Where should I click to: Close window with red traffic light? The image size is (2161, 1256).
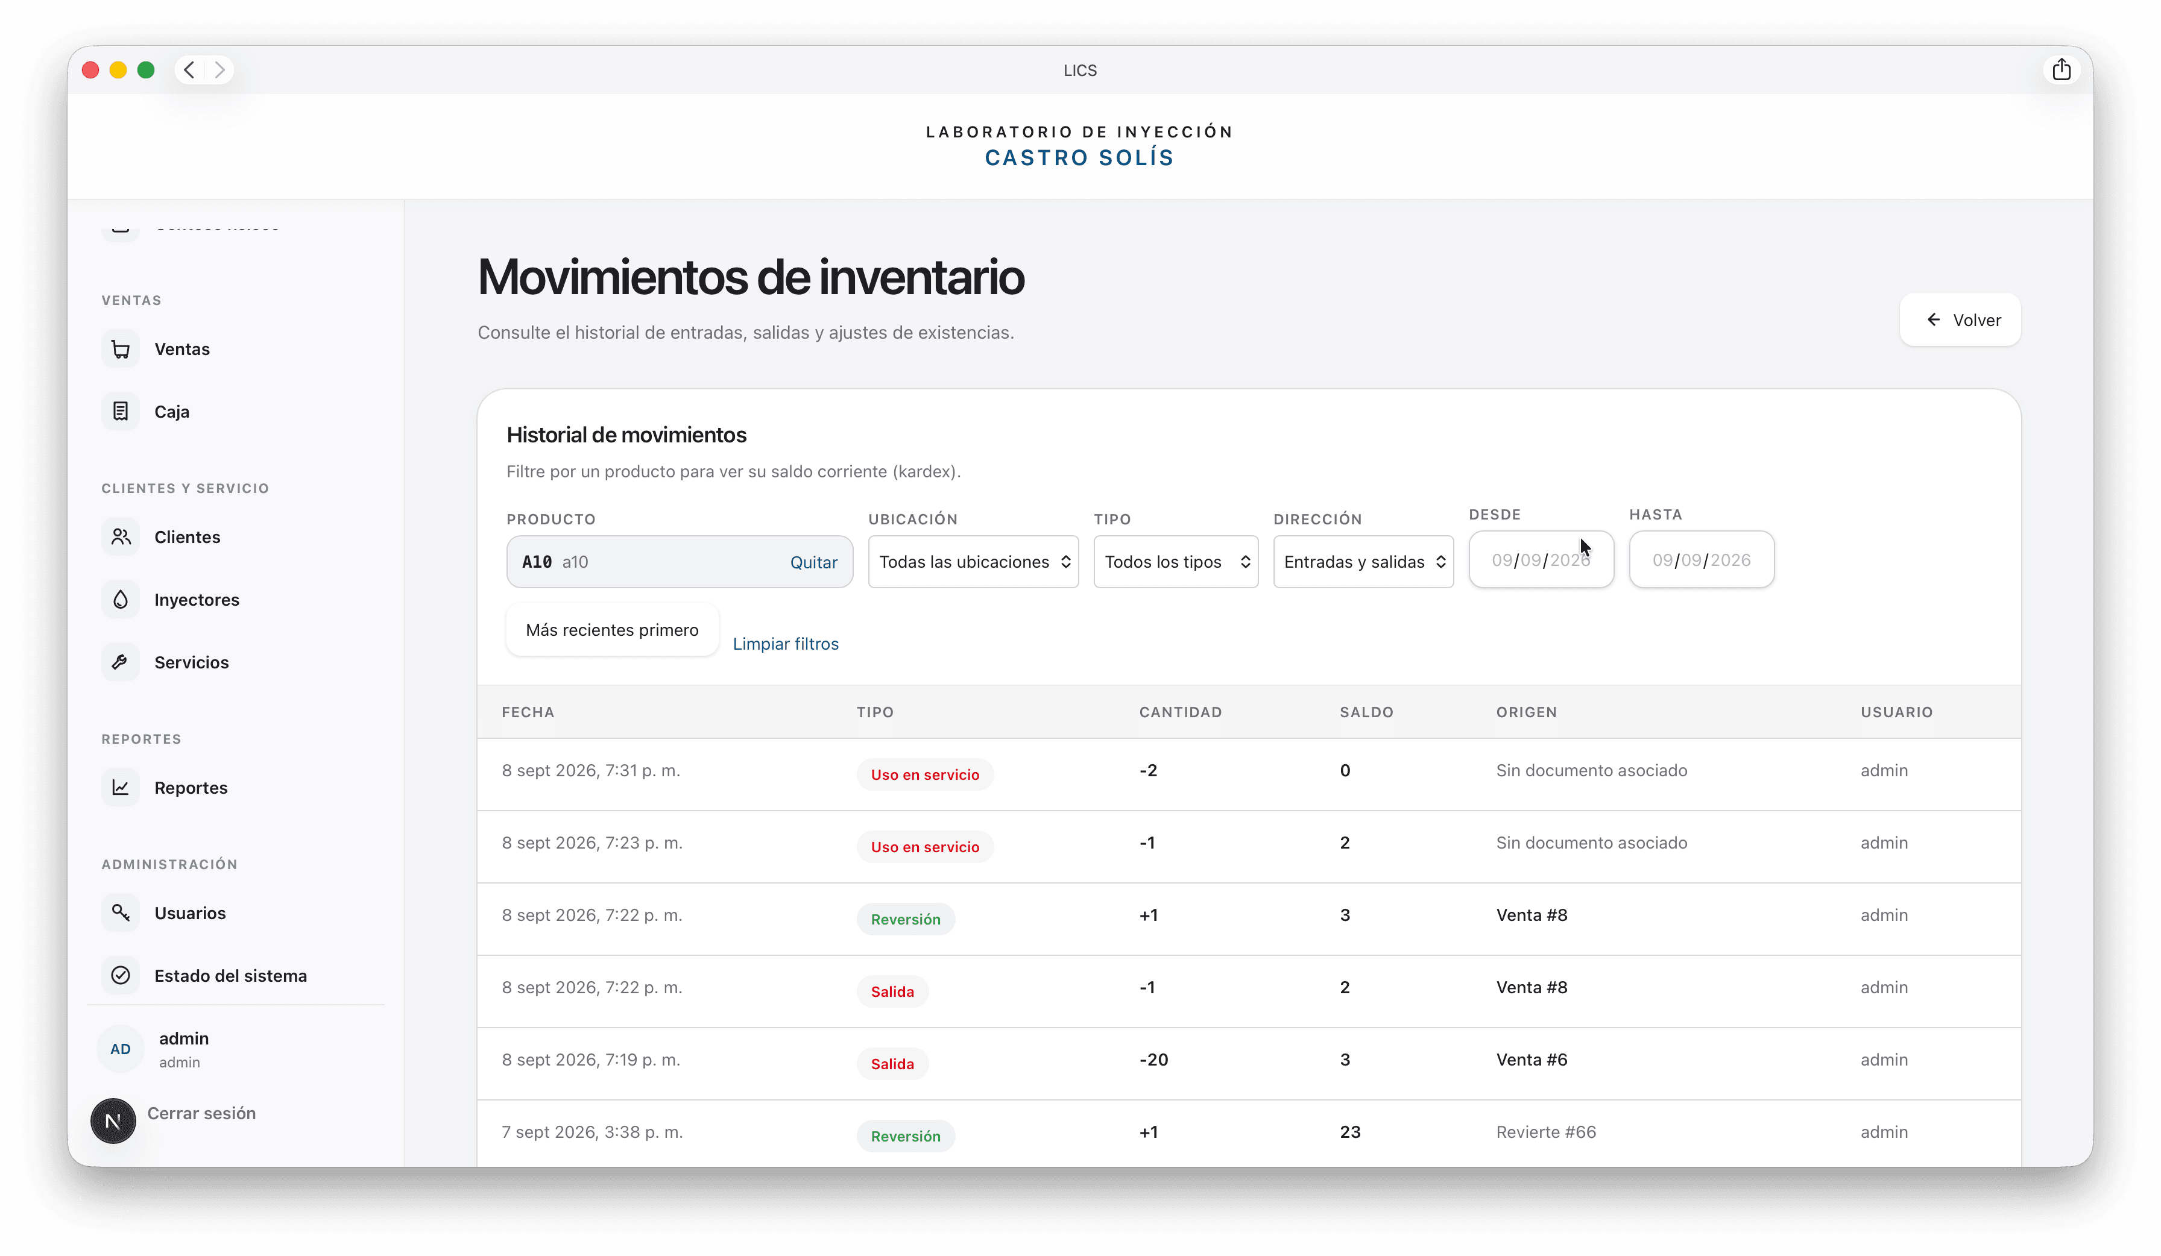[x=90, y=69]
